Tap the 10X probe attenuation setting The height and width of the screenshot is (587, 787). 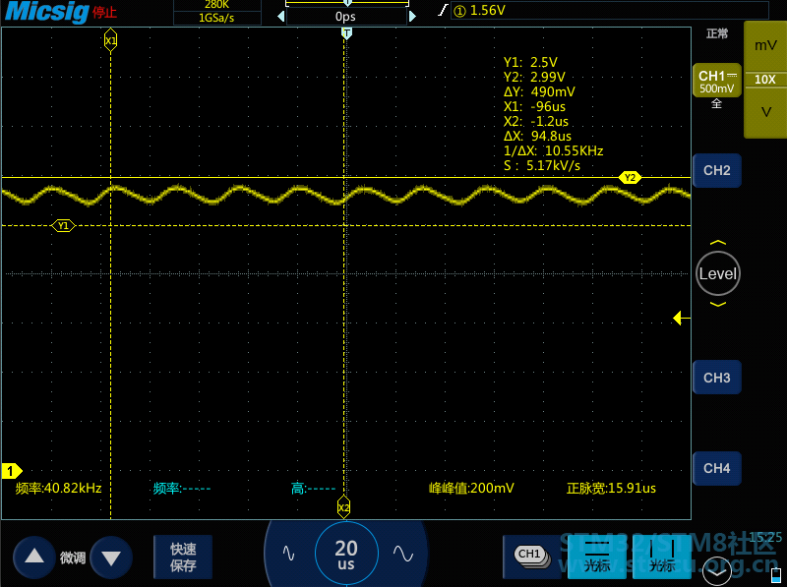click(x=765, y=80)
